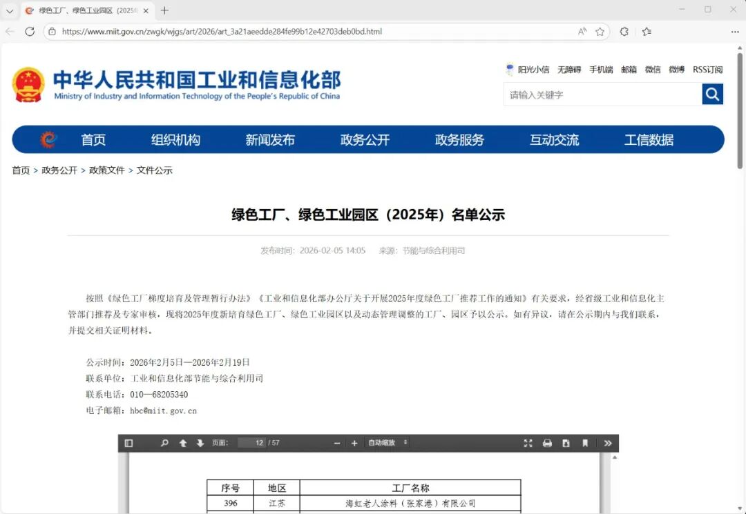Viewport: 746px width, 514px height.
Task: Expand the PDF toolbar more-tools chevrons
Action: (608, 443)
